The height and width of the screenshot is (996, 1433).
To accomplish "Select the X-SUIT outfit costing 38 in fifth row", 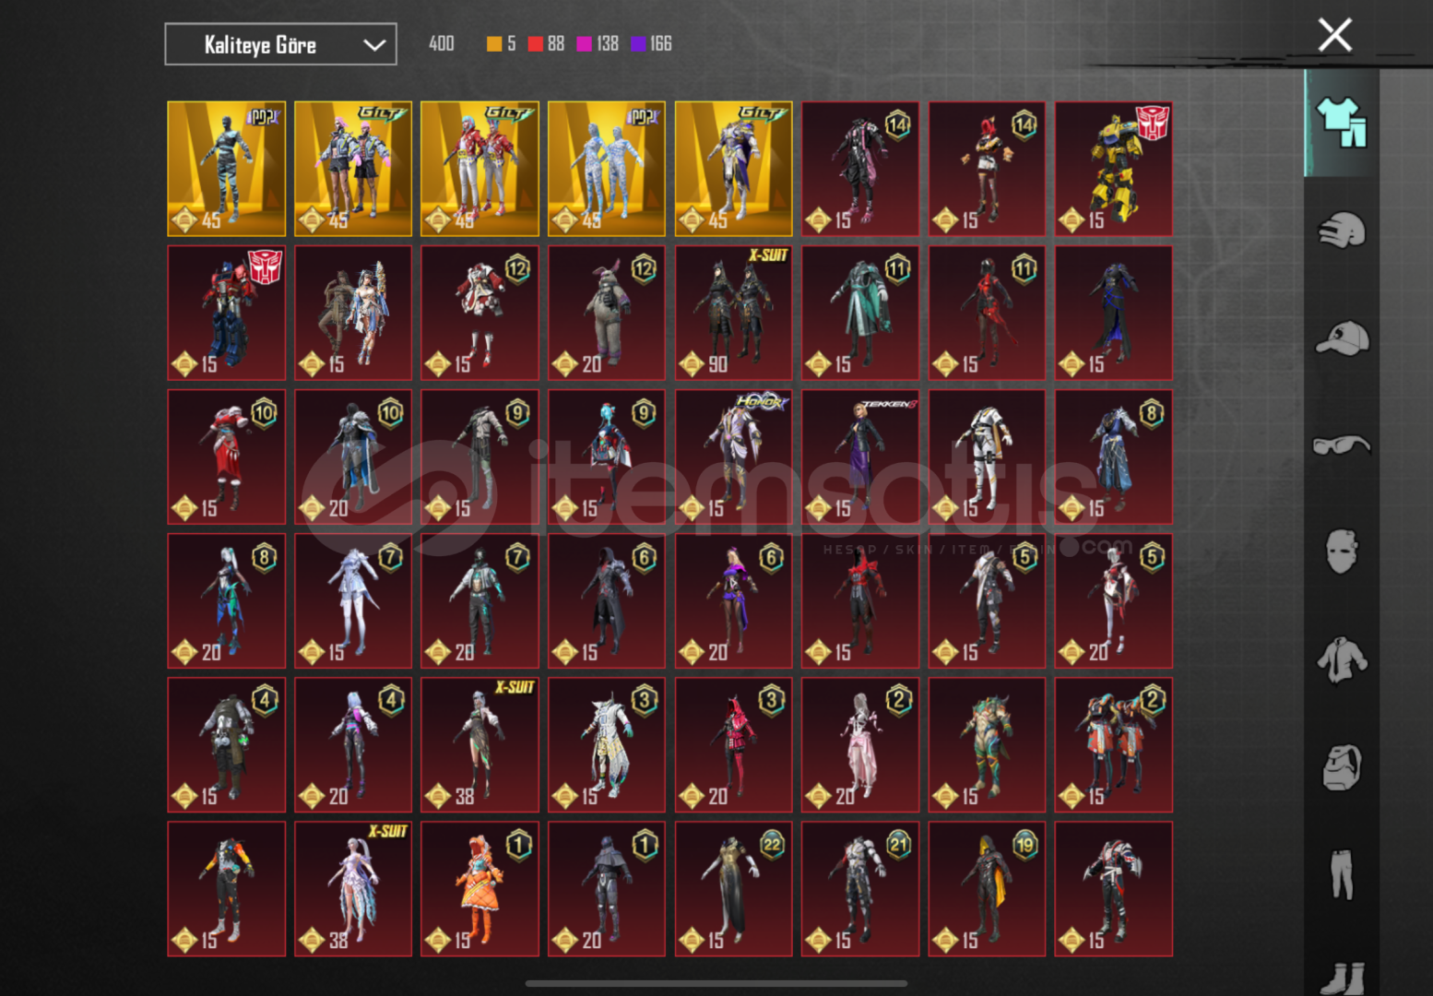I will pos(480,745).
